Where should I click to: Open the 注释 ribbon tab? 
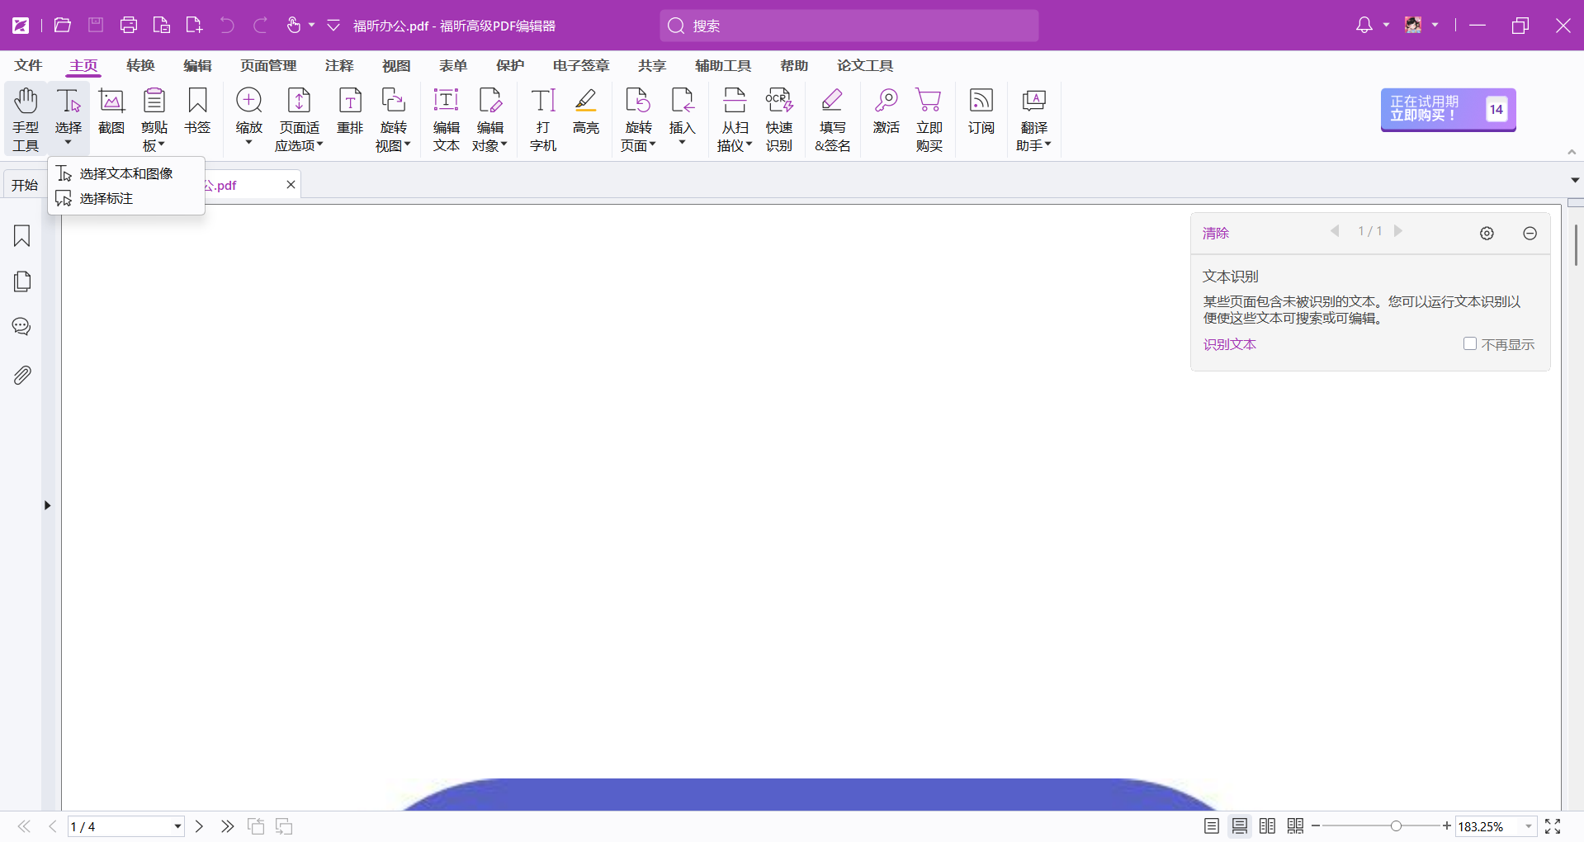click(x=339, y=66)
